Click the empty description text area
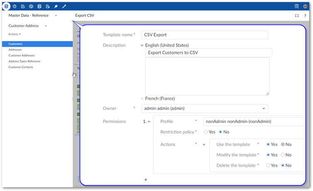Screen dimensions: 313x191 [207, 77]
